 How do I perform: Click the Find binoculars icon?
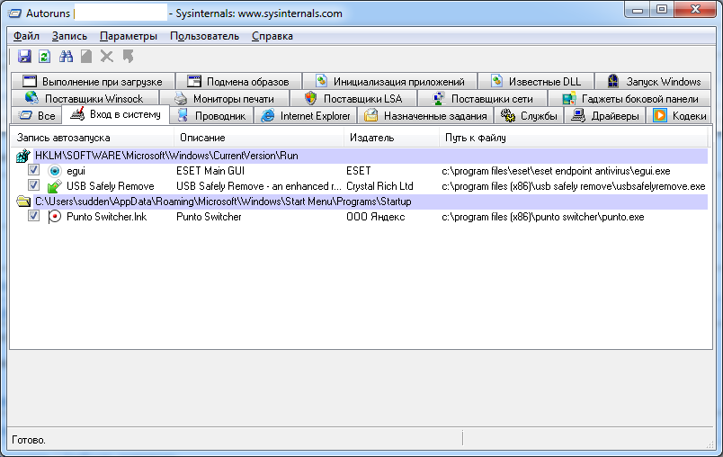click(66, 57)
